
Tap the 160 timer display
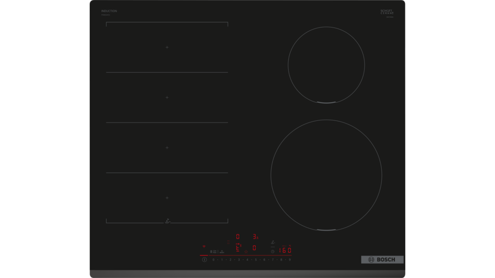tap(284, 251)
